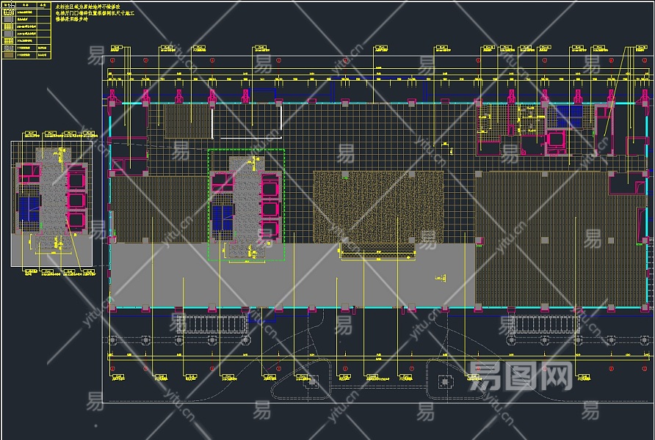Click the white outlined rectangle near the top wall
The width and height of the screenshot is (655, 440).
(x=247, y=121)
